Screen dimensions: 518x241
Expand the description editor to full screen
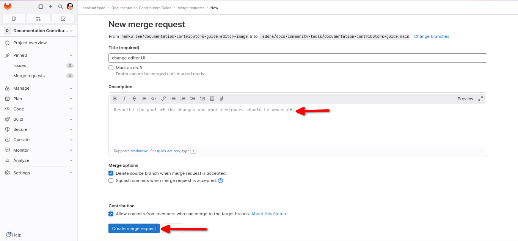click(x=480, y=98)
